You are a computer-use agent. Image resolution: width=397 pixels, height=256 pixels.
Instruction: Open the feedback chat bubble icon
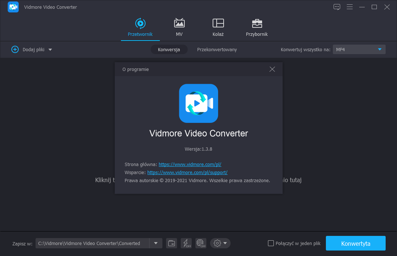pyautogui.click(x=337, y=7)
